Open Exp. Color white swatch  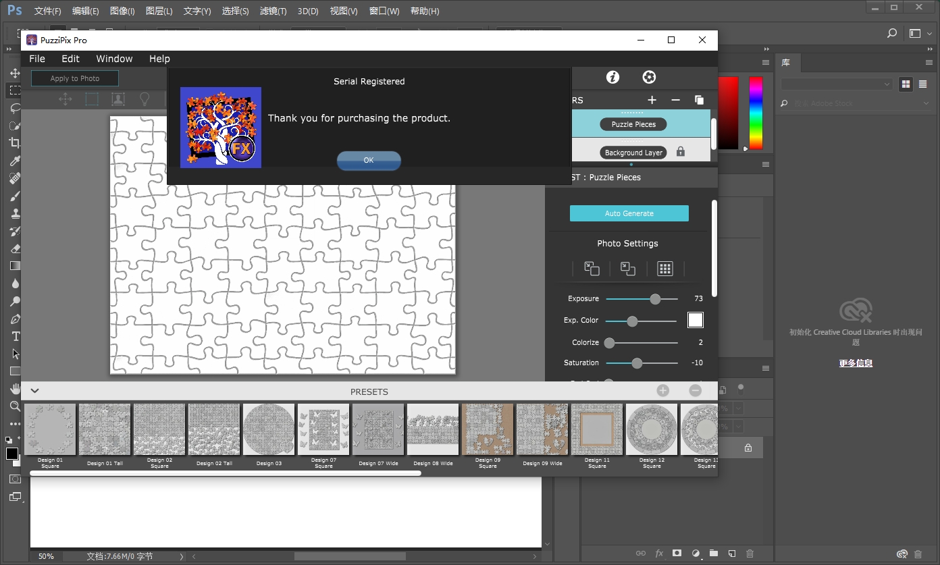696,320
